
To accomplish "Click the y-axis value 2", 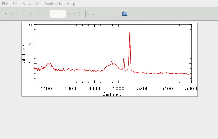I will point(31,64).
